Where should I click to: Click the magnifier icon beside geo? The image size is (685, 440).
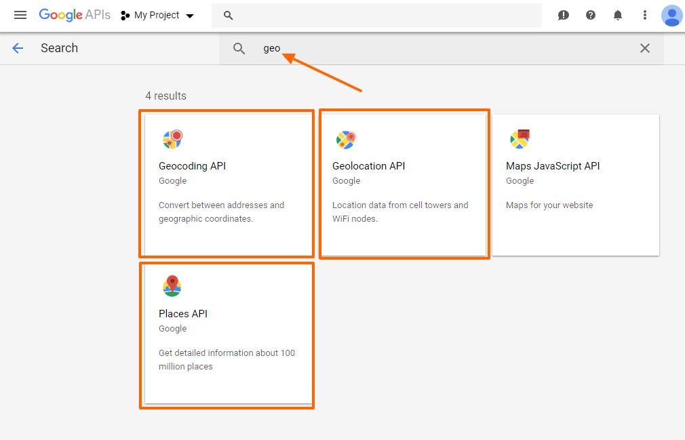click(x=239, y=48)
